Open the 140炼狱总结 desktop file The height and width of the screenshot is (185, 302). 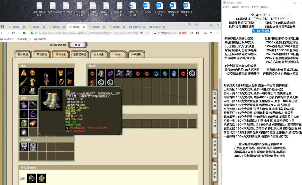pos(53,9)
